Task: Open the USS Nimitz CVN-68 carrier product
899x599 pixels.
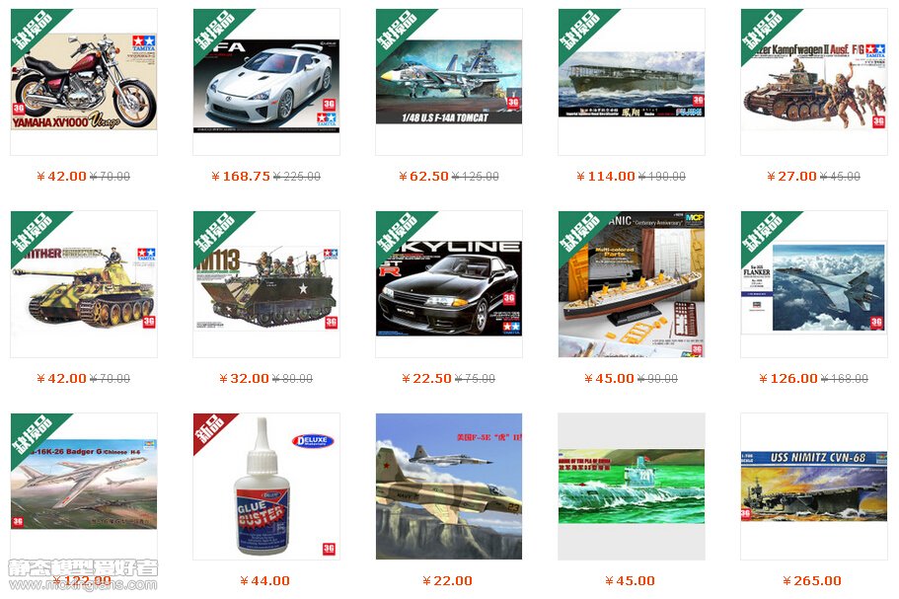Action: [x=813, y=487]
